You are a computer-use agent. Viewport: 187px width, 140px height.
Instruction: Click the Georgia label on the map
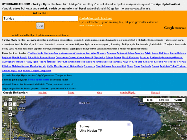181,120
